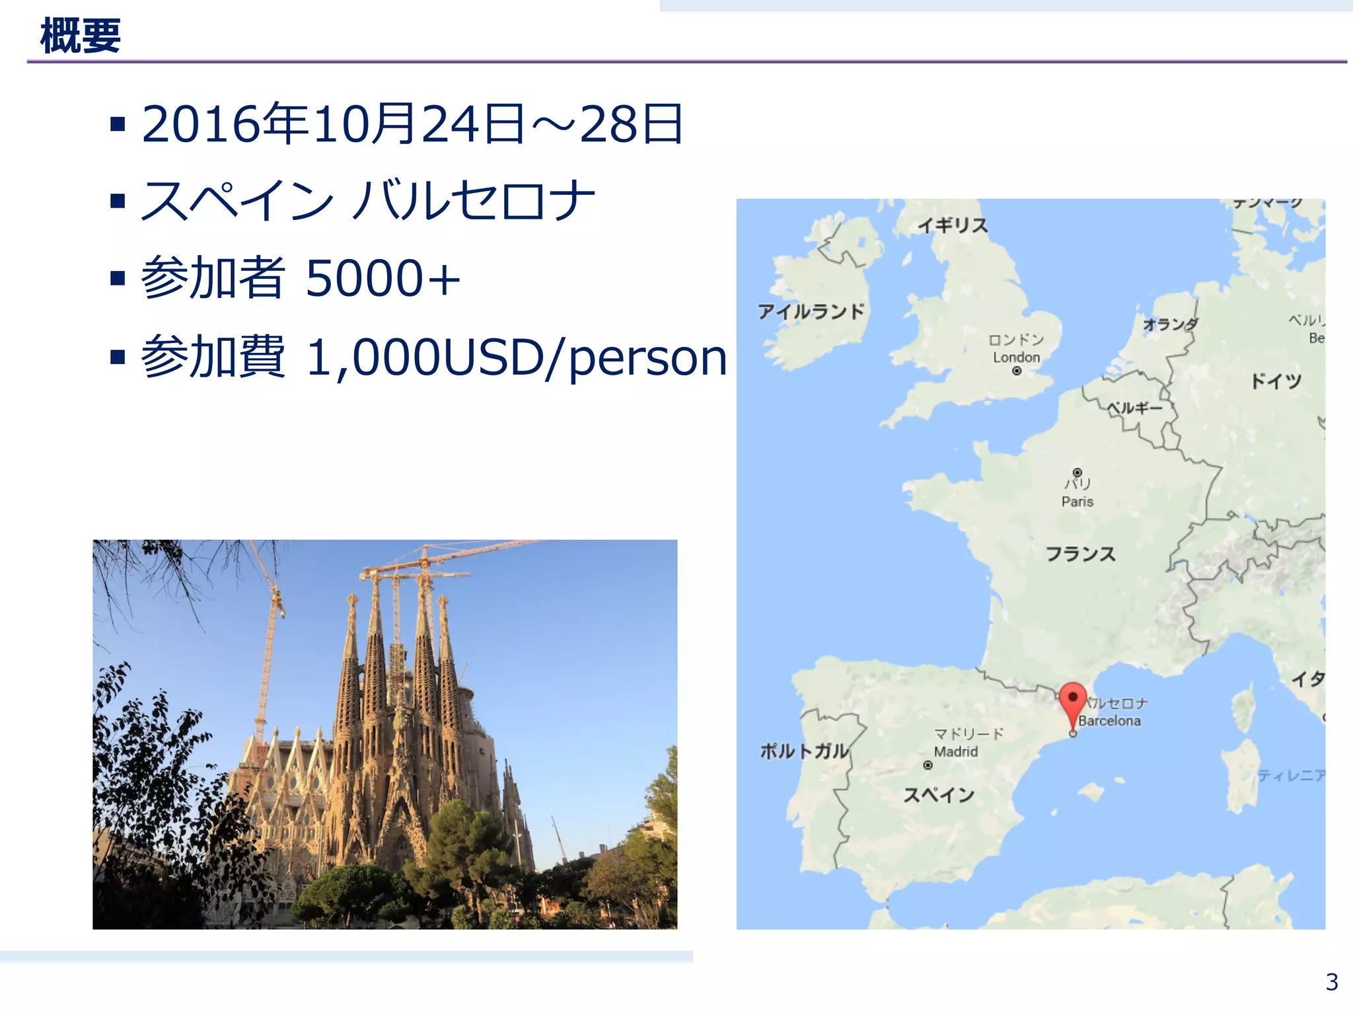1353x1015 pixels.
Task: Select the bullet スペイン バルセロナ
Action: pos(368,200)
